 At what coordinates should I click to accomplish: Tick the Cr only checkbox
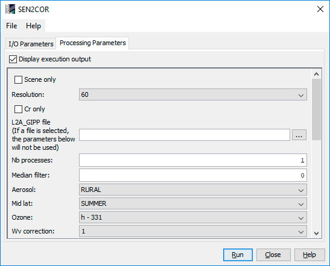coord(18,109)
